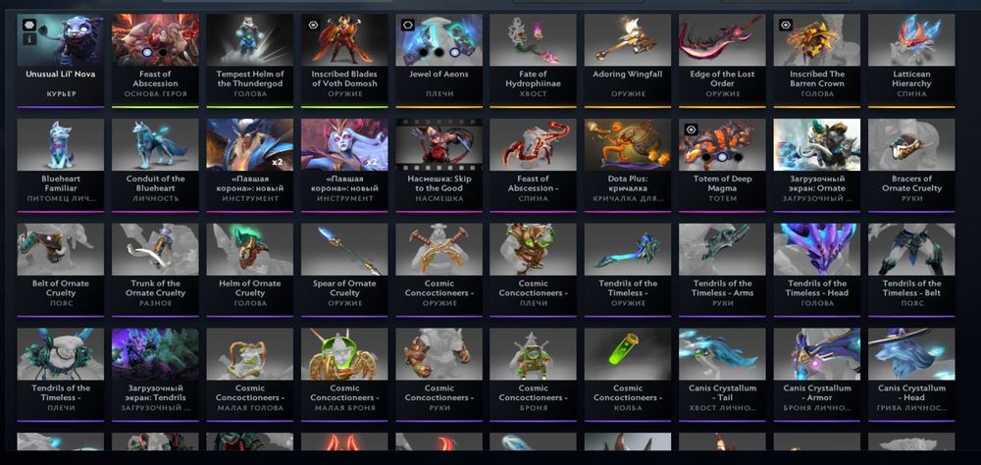Select the glowing style circle on Jewel of Aeons

click(x=454, y=53)
